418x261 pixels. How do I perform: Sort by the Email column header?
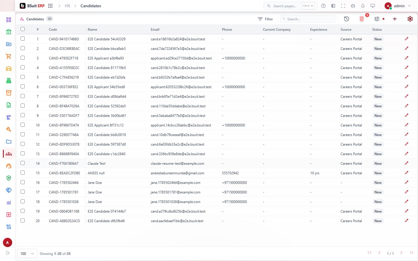click(x=155, y=30)
